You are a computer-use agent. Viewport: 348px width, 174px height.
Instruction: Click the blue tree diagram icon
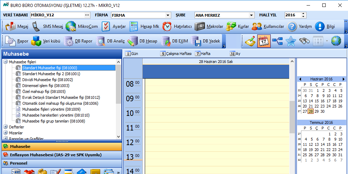pos(277,41)
